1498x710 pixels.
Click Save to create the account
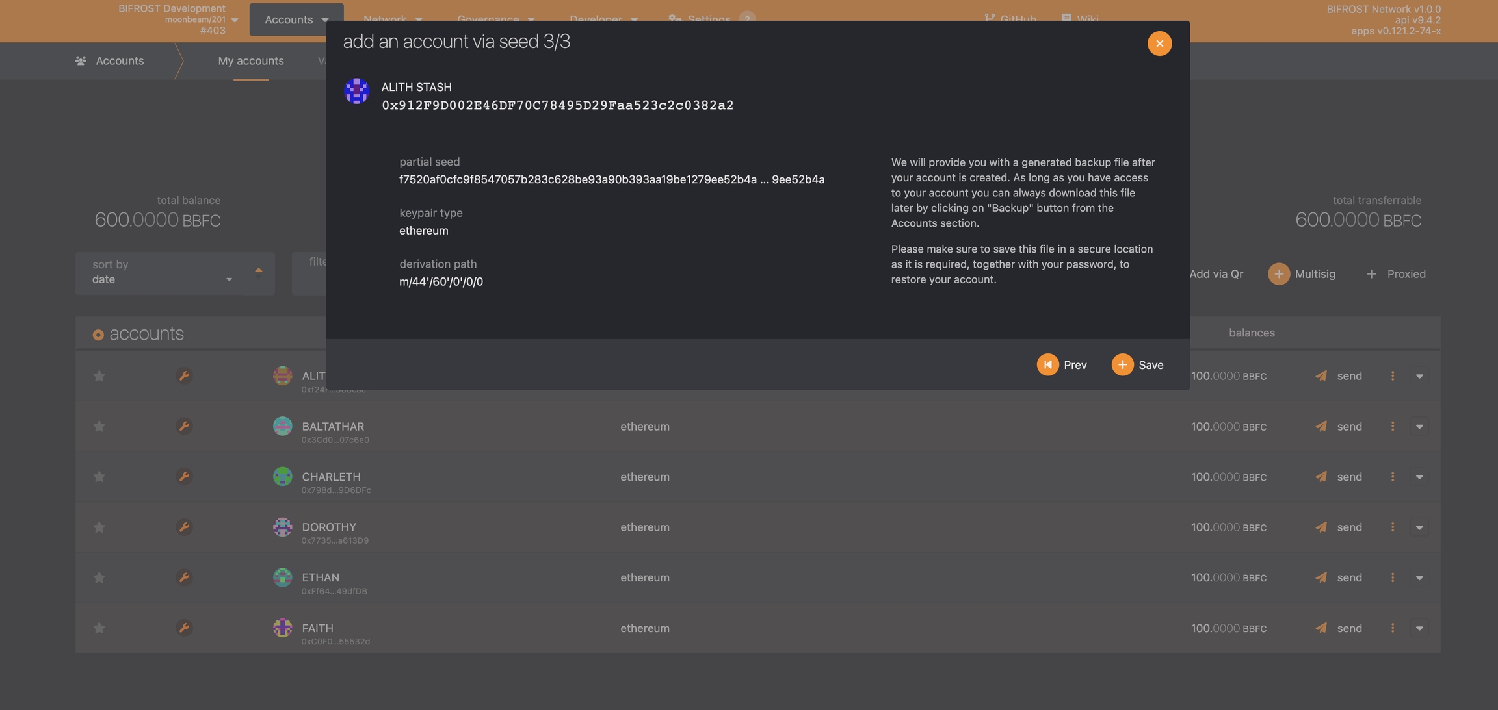[1137, 365]
